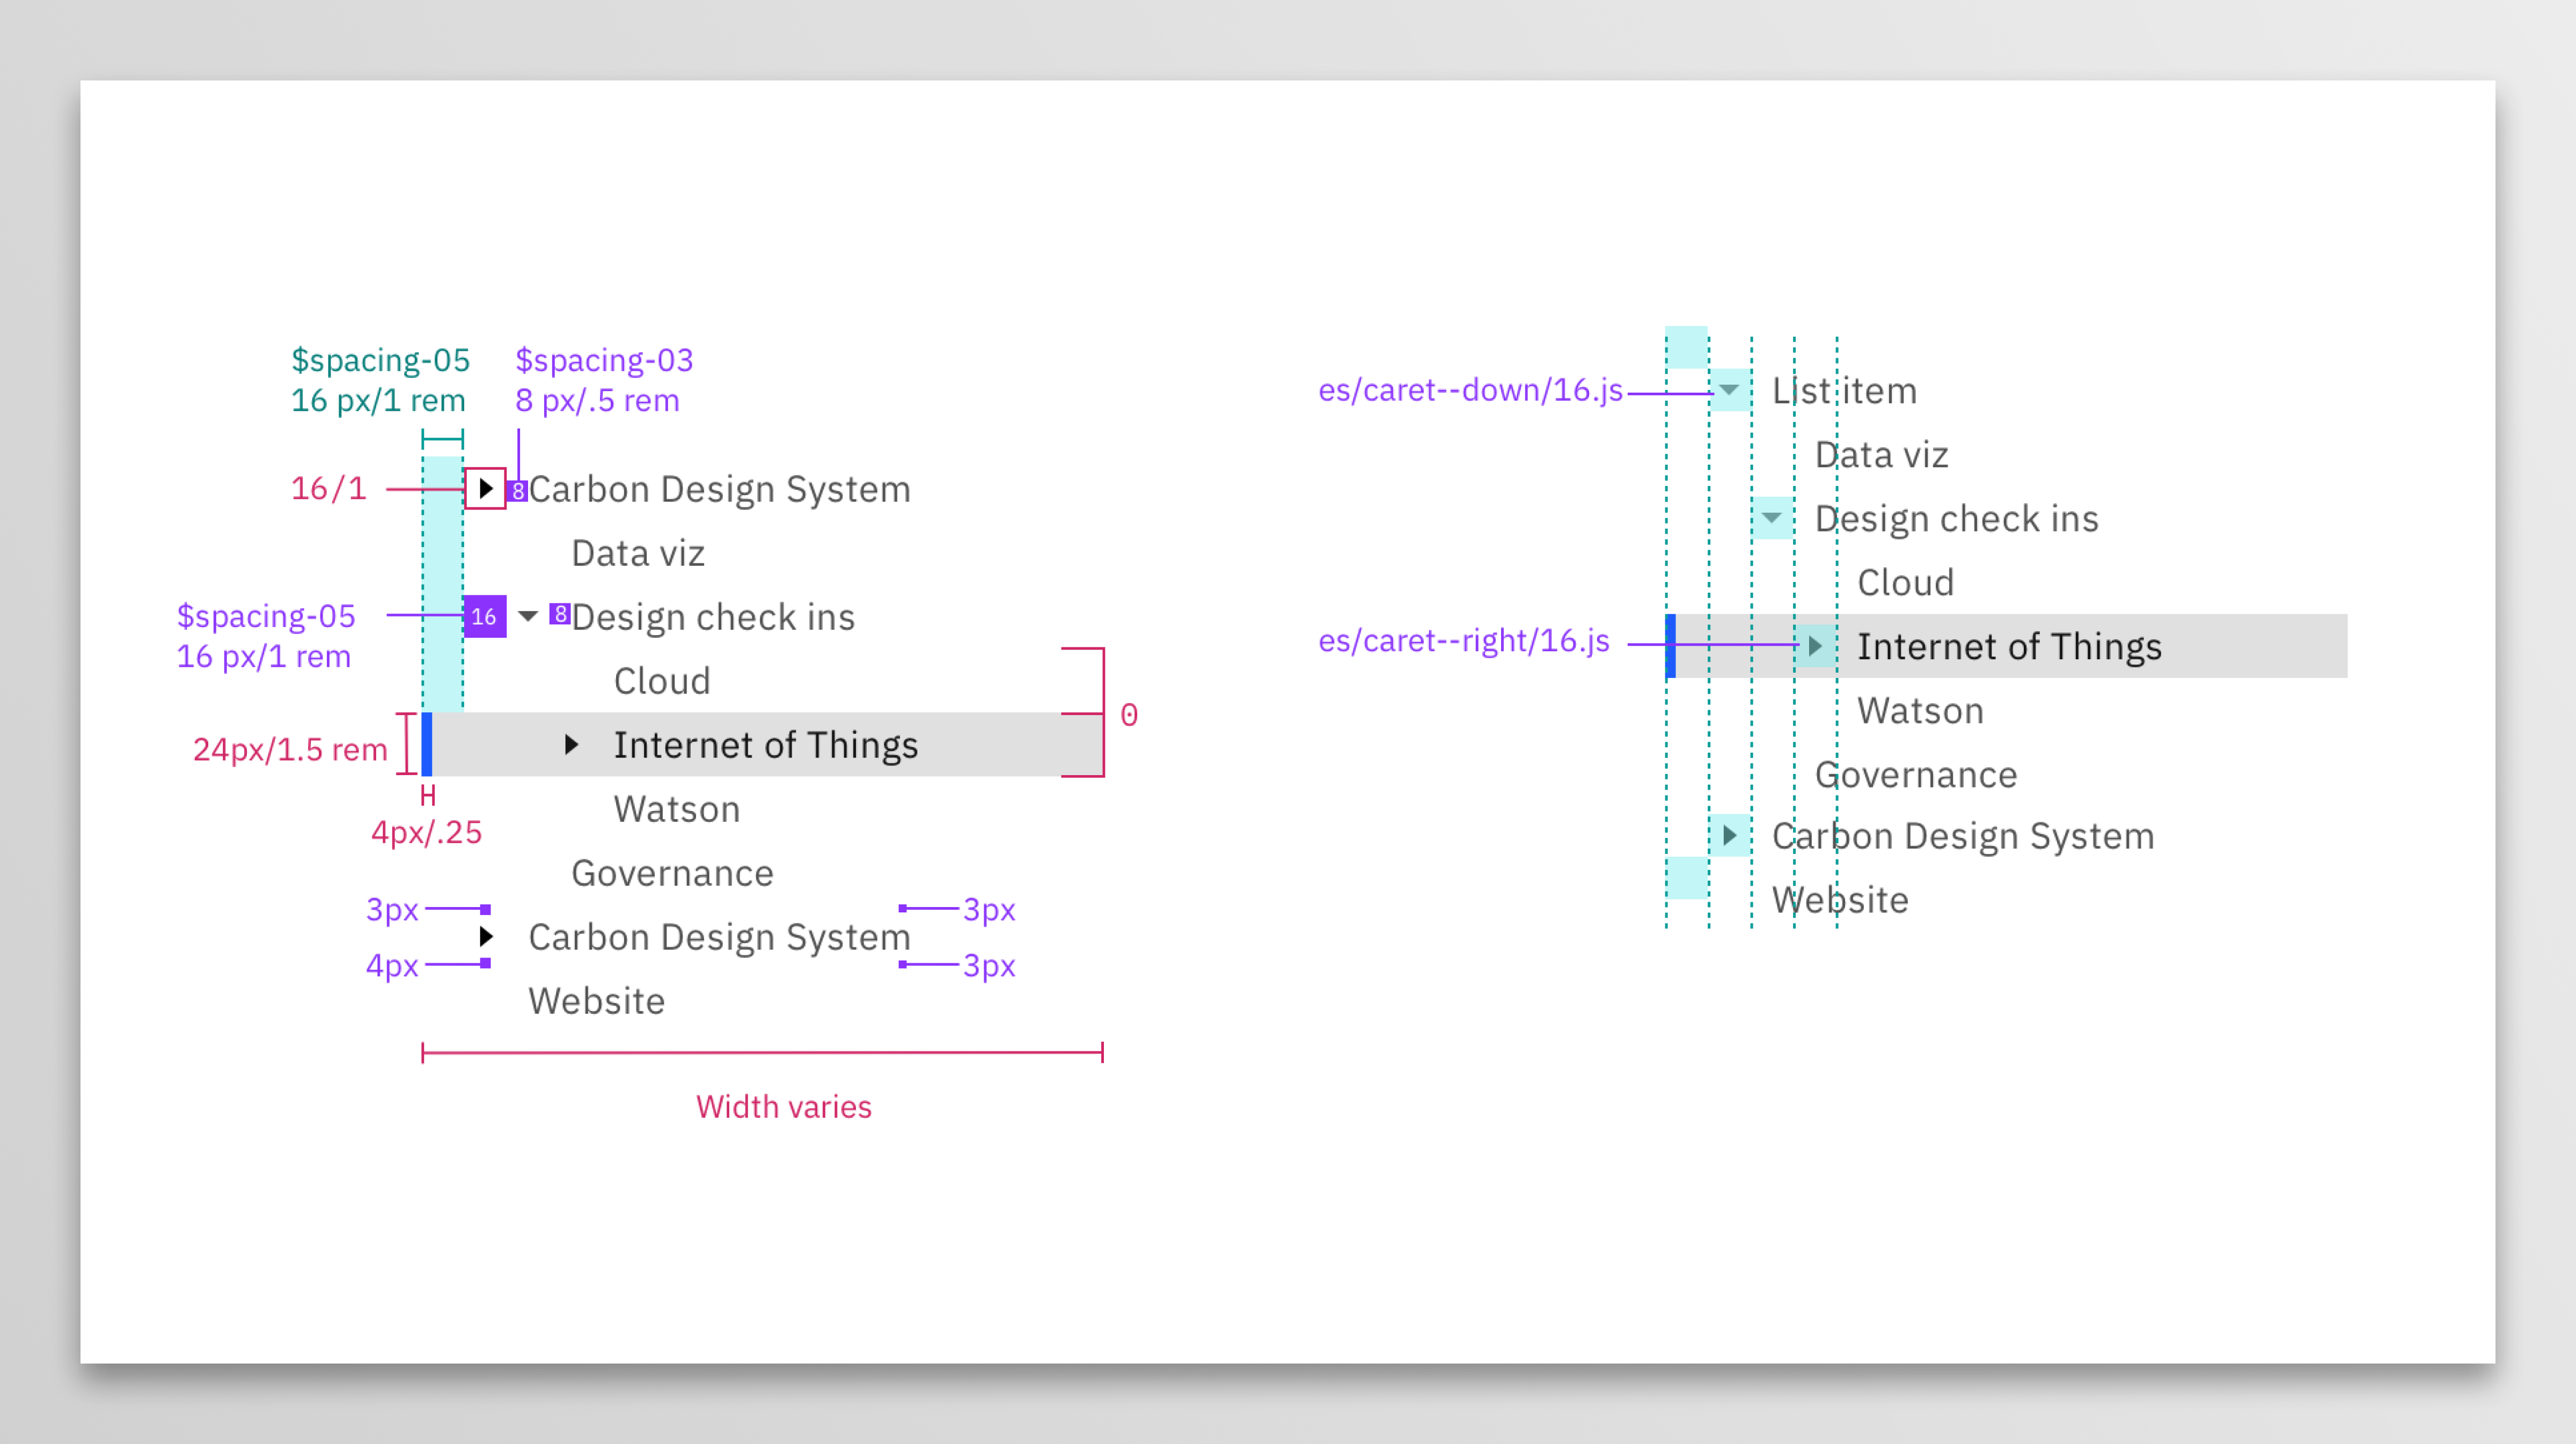Click es/caret--right/16.js label
Viewport: 2576px width, 1444px height.
[1464, 640]
